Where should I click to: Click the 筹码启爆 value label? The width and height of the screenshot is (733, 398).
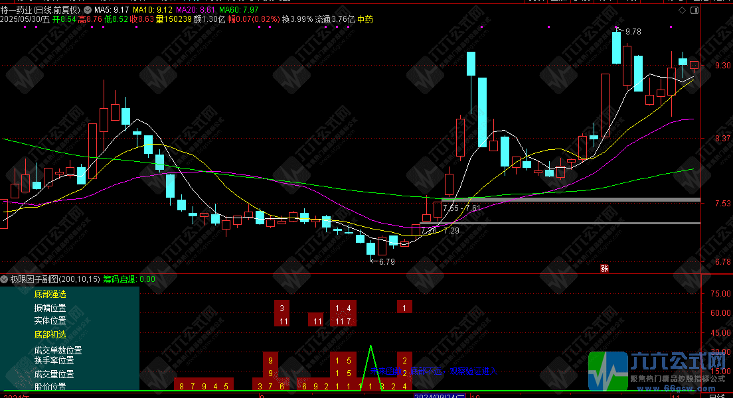click(x=129, y=279)
